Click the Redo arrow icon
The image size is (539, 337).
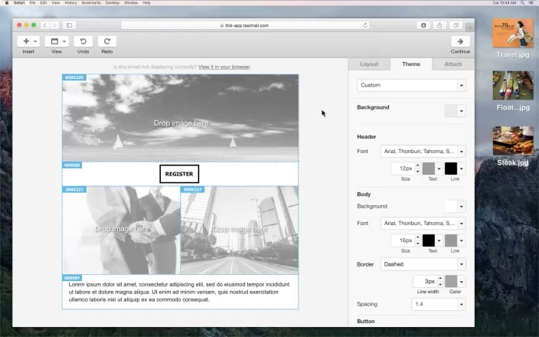[107, 41]
